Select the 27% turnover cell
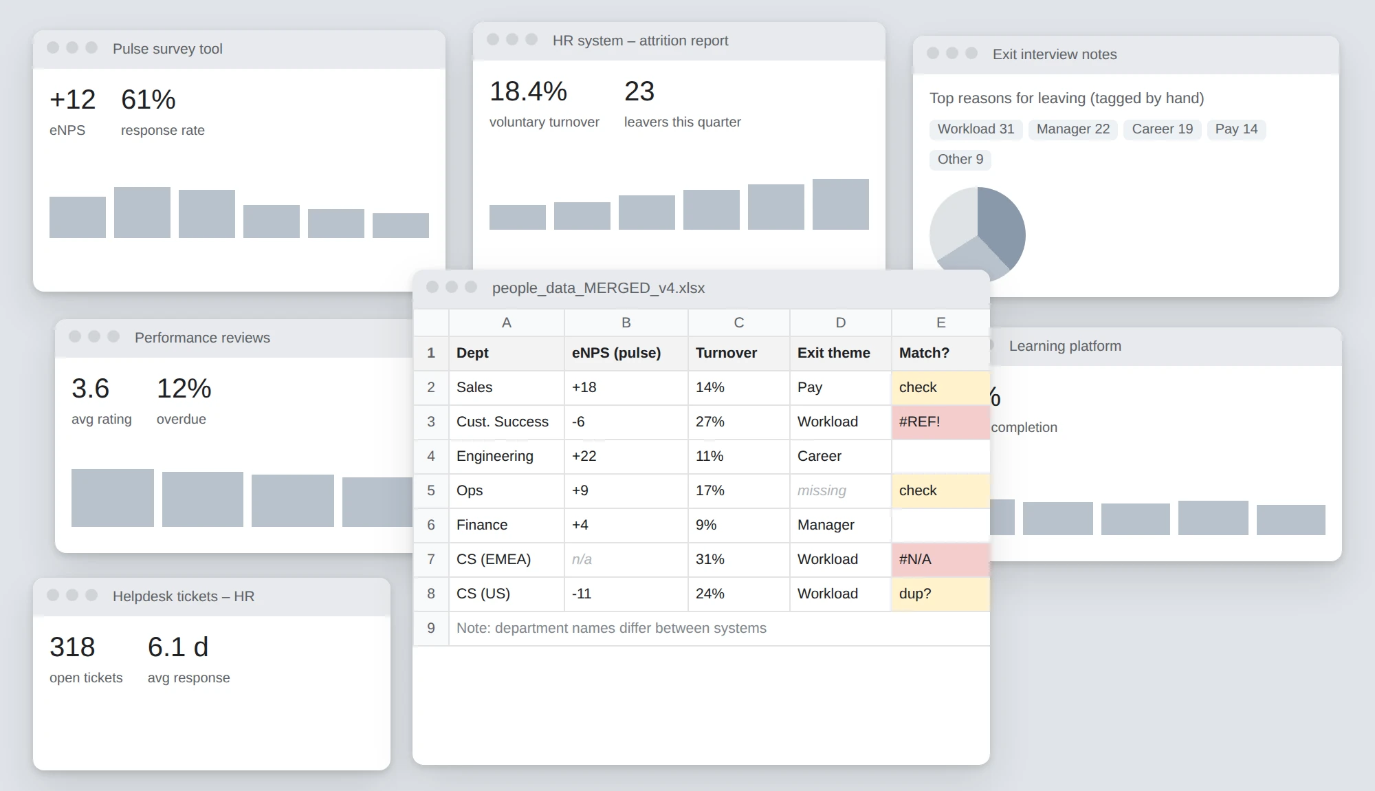This screenshot has height=791, width=1375. (x=738, y=422)
